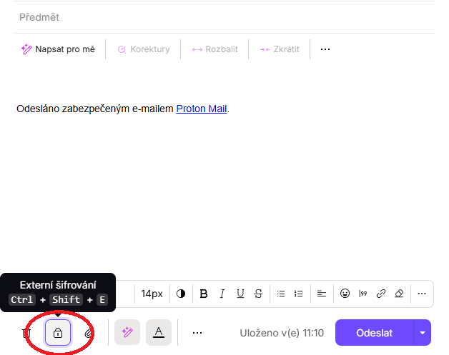
Task: Clear text formatting with eraser
Action: click(x=399, y=294)
